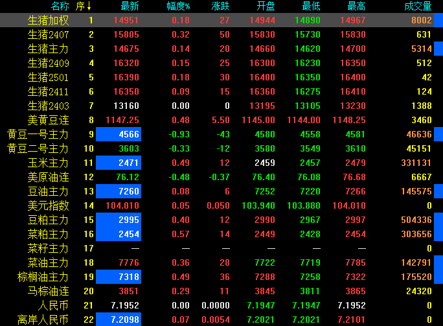
Task: Select the 生猪2501 contract
Action: (49, 77)
